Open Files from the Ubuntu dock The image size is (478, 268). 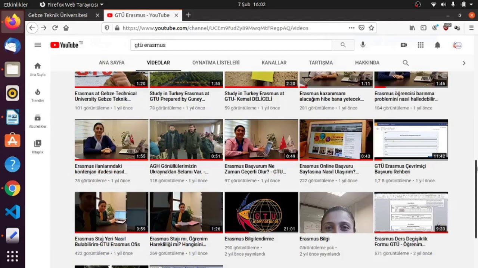(x=12, y=69)
